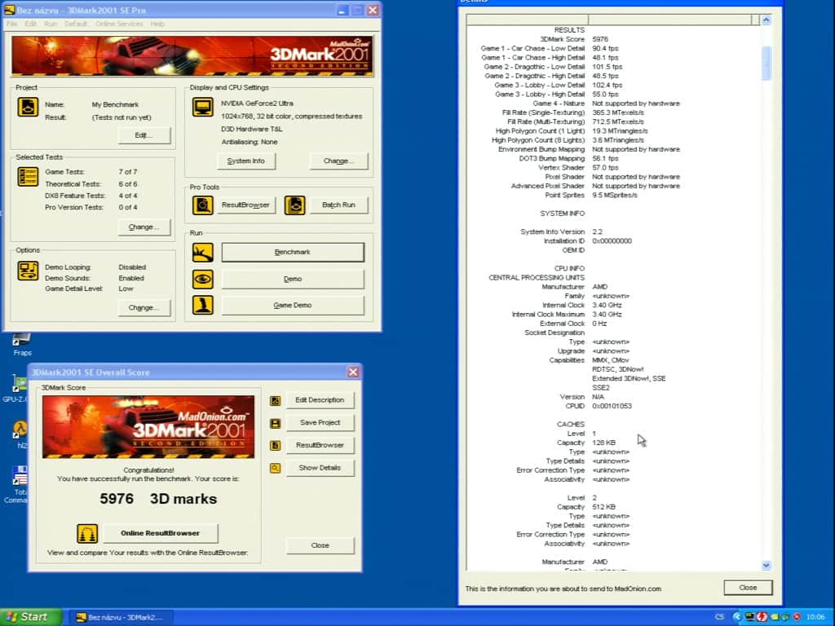The height and width of the screenshot is (626, 835).
Task: Click the Save Project floppy icon
Action: [x=275, y=423]
